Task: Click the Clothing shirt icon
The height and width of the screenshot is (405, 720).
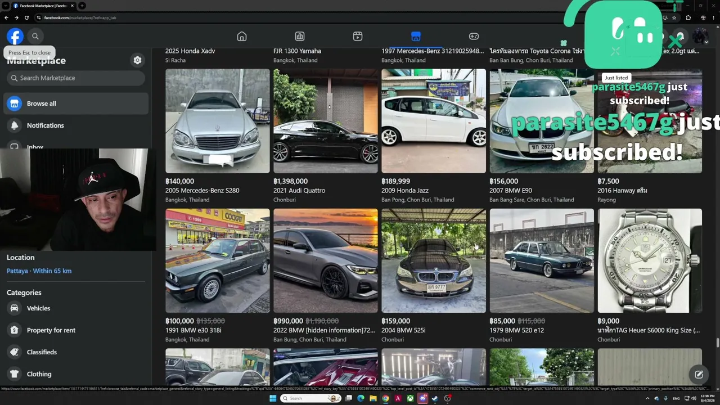Action: (15, 374)
